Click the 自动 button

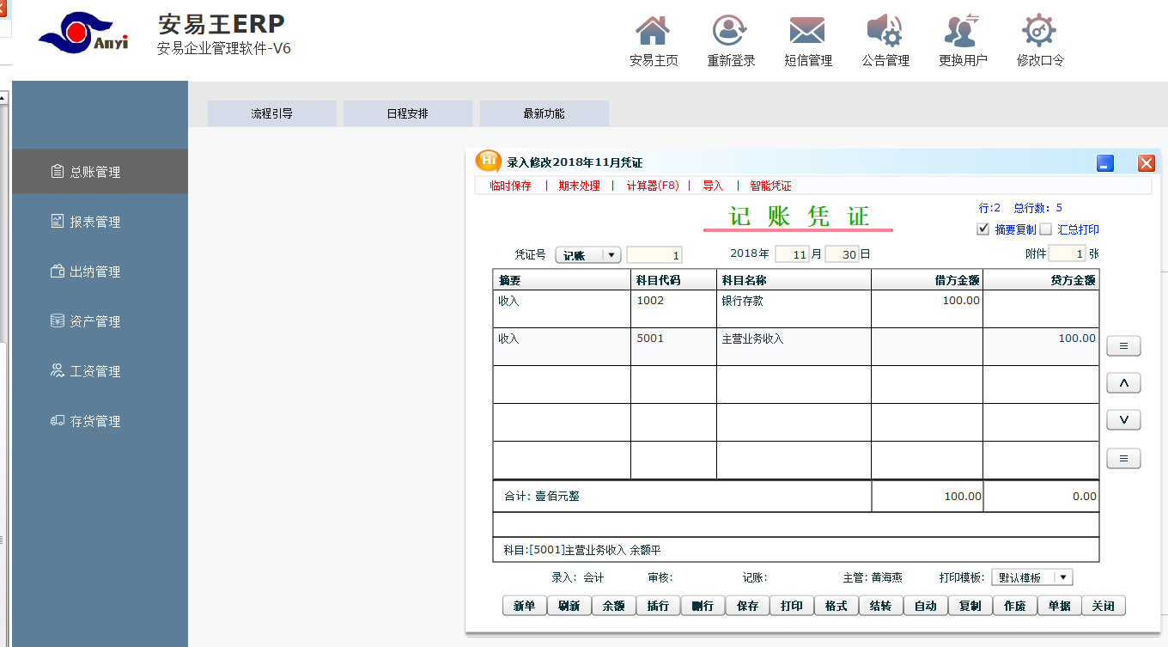pyautogui.click(x=926, y=606)
